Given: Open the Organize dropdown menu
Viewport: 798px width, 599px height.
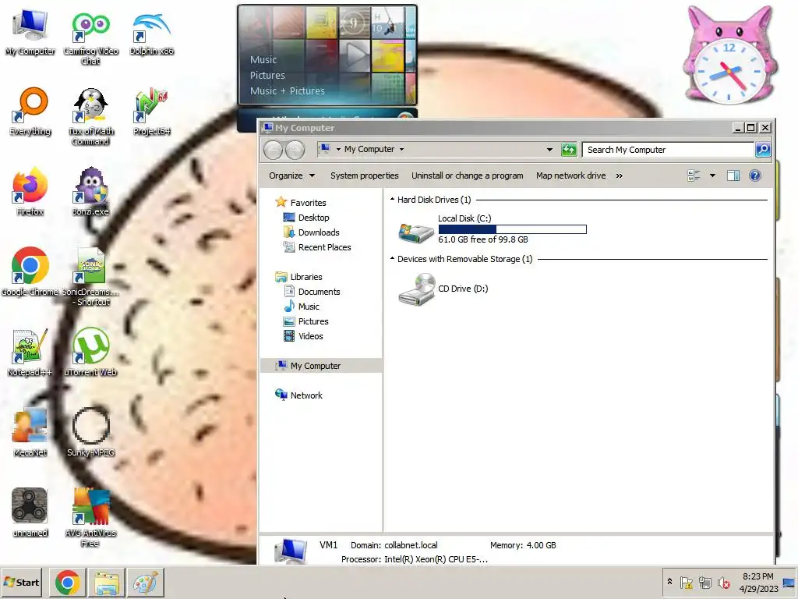Looking at the screenshot, I should pyautogui.click(x=291, y=175).
